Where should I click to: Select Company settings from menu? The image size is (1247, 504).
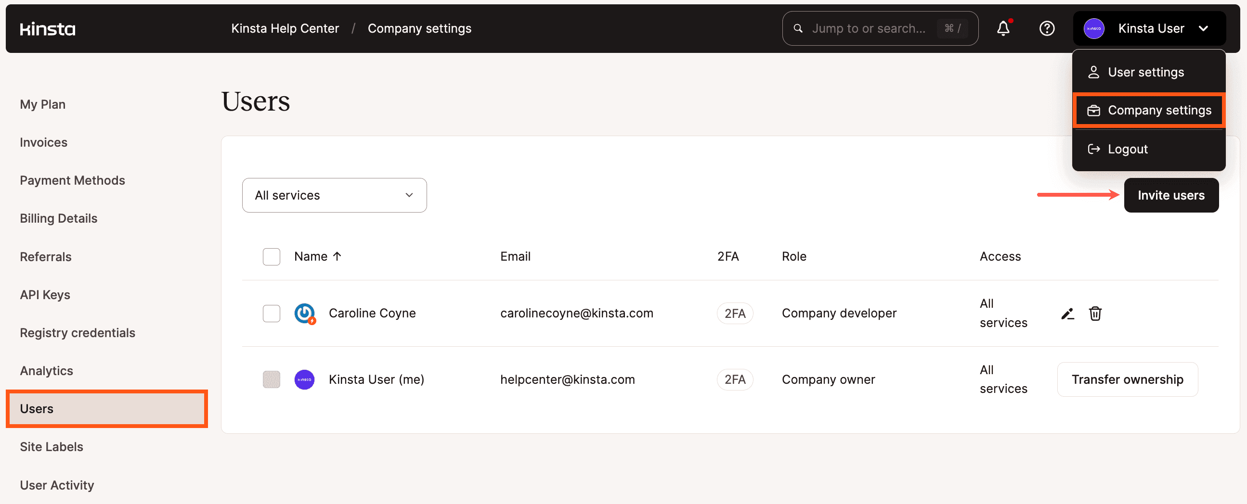point(1148,110)
